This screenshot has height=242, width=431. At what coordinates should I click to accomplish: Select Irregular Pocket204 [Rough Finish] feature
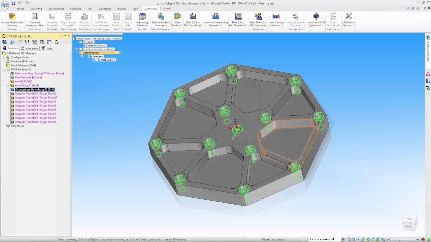(x=35, y=106)
